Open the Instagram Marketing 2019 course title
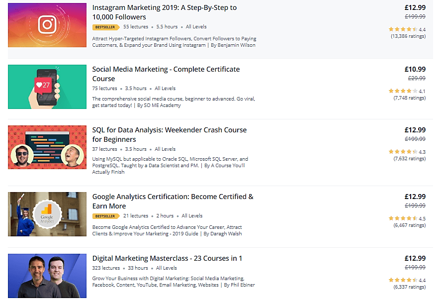This screenshot has height=306, width=436. 165,12
